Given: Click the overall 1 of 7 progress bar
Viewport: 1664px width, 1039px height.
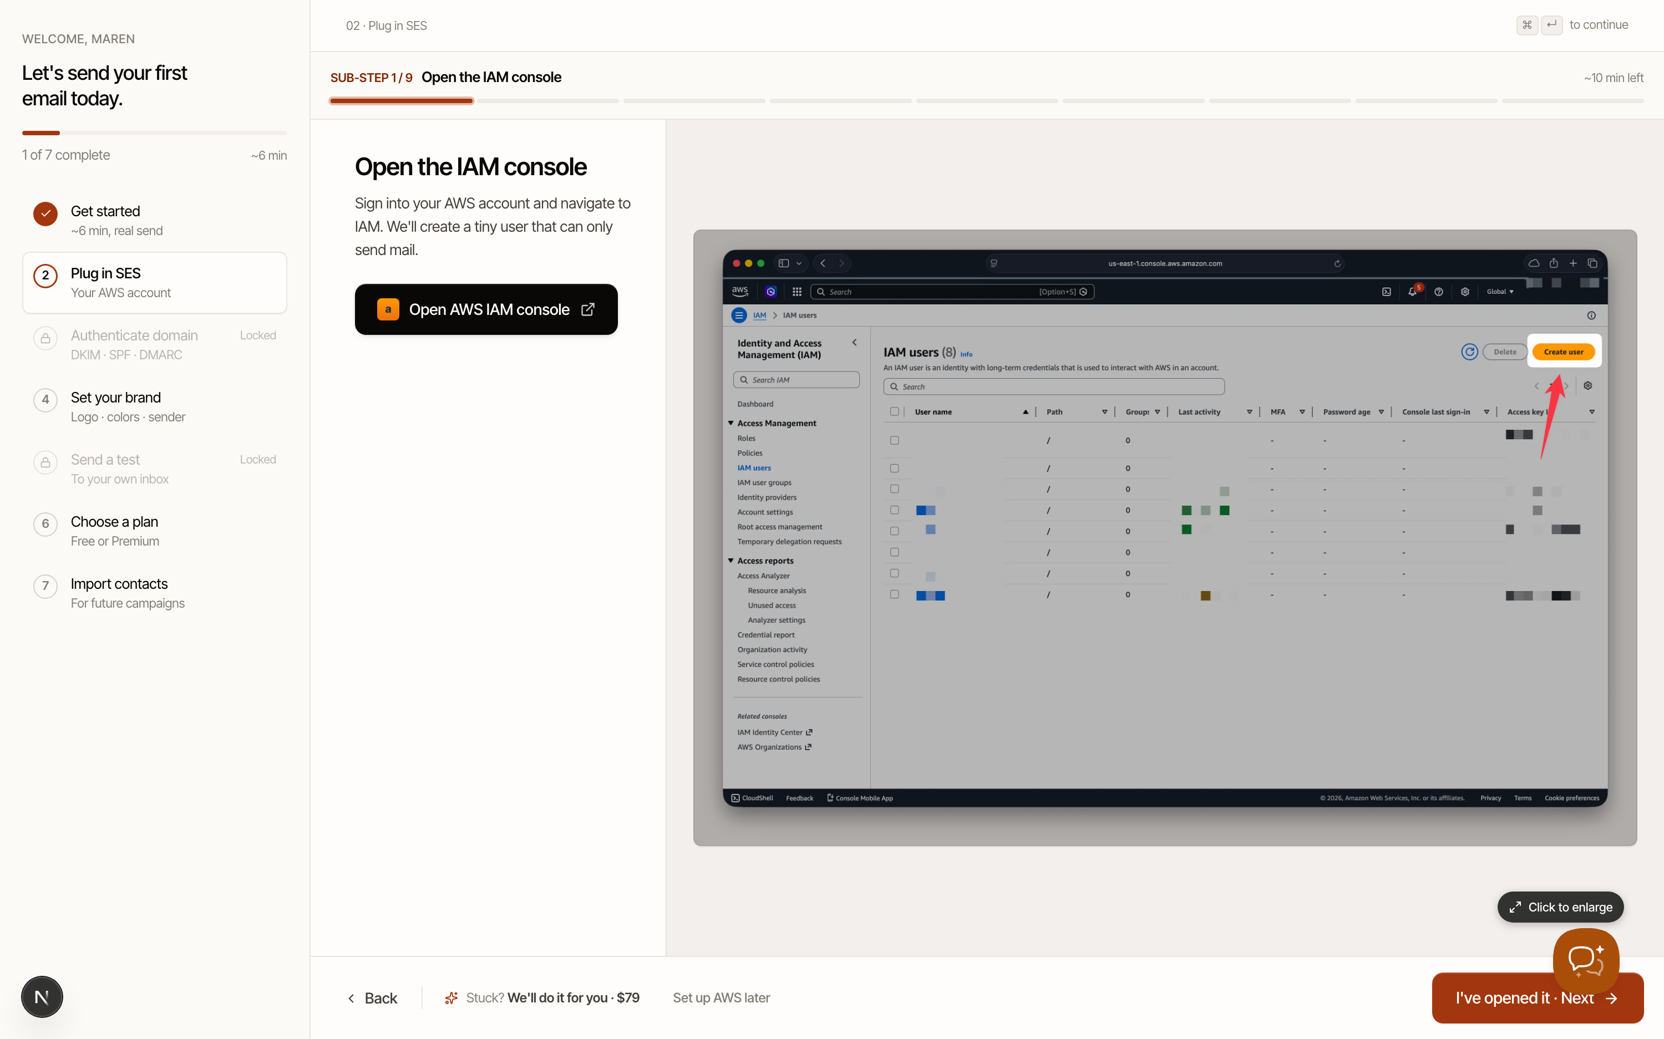Looking at the screenshot, I should 154,133.
